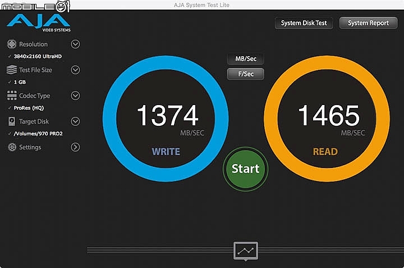This screenshot has width=404, height=268.
Task: Click the Resolution chip icon
Action: click(12, 44)
